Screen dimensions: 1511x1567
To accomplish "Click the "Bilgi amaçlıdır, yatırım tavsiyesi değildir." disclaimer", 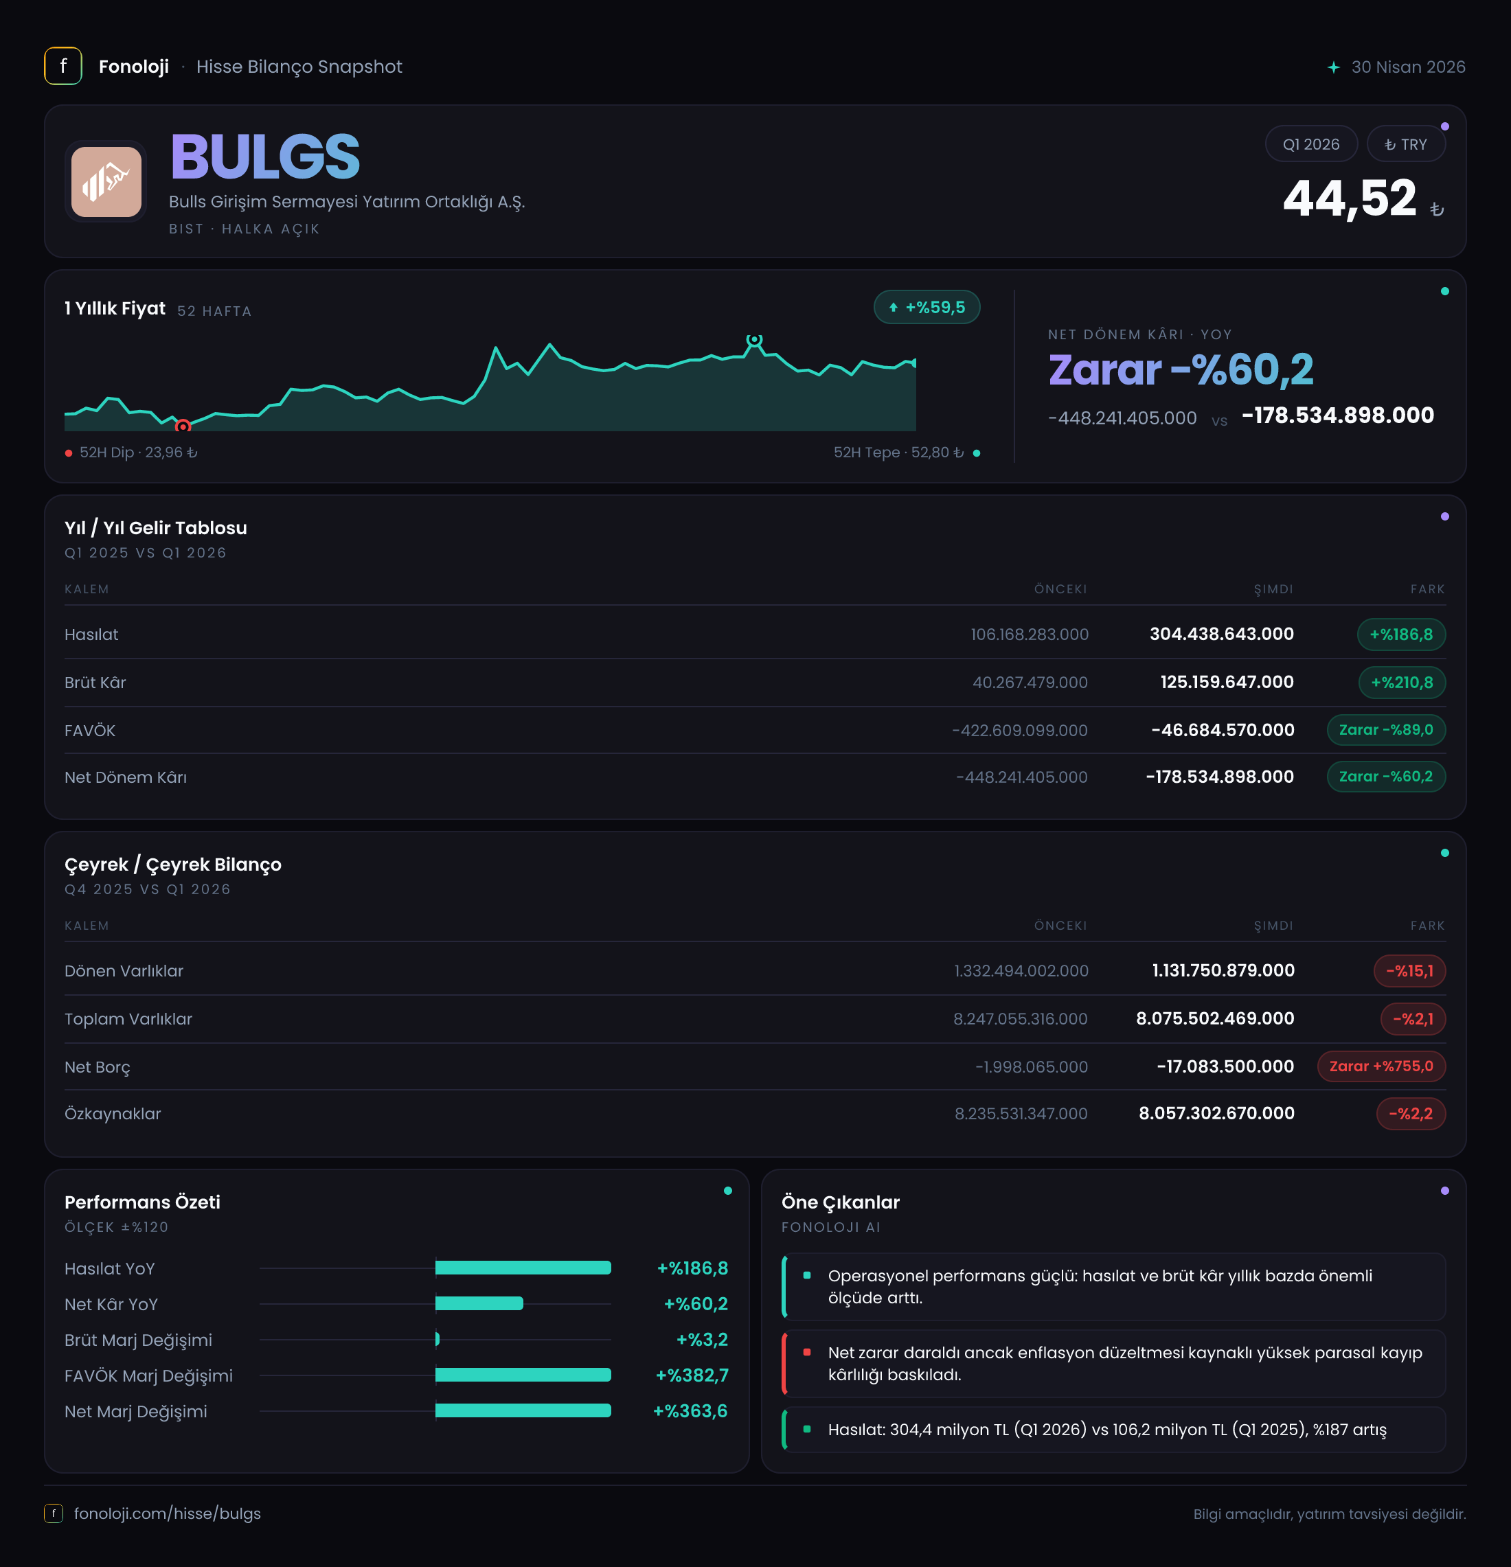I will coord(1330,1514).
